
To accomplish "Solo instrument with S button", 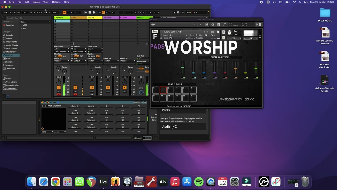I will tap(224, 32).
